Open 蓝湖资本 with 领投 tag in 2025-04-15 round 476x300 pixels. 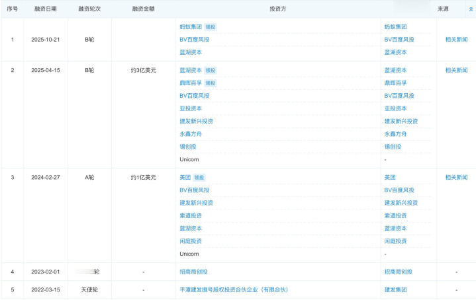(x=191, y=70)
